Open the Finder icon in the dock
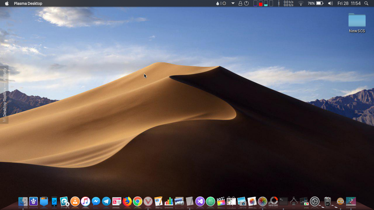Screen dimensions: 374x210 [23, 202]
